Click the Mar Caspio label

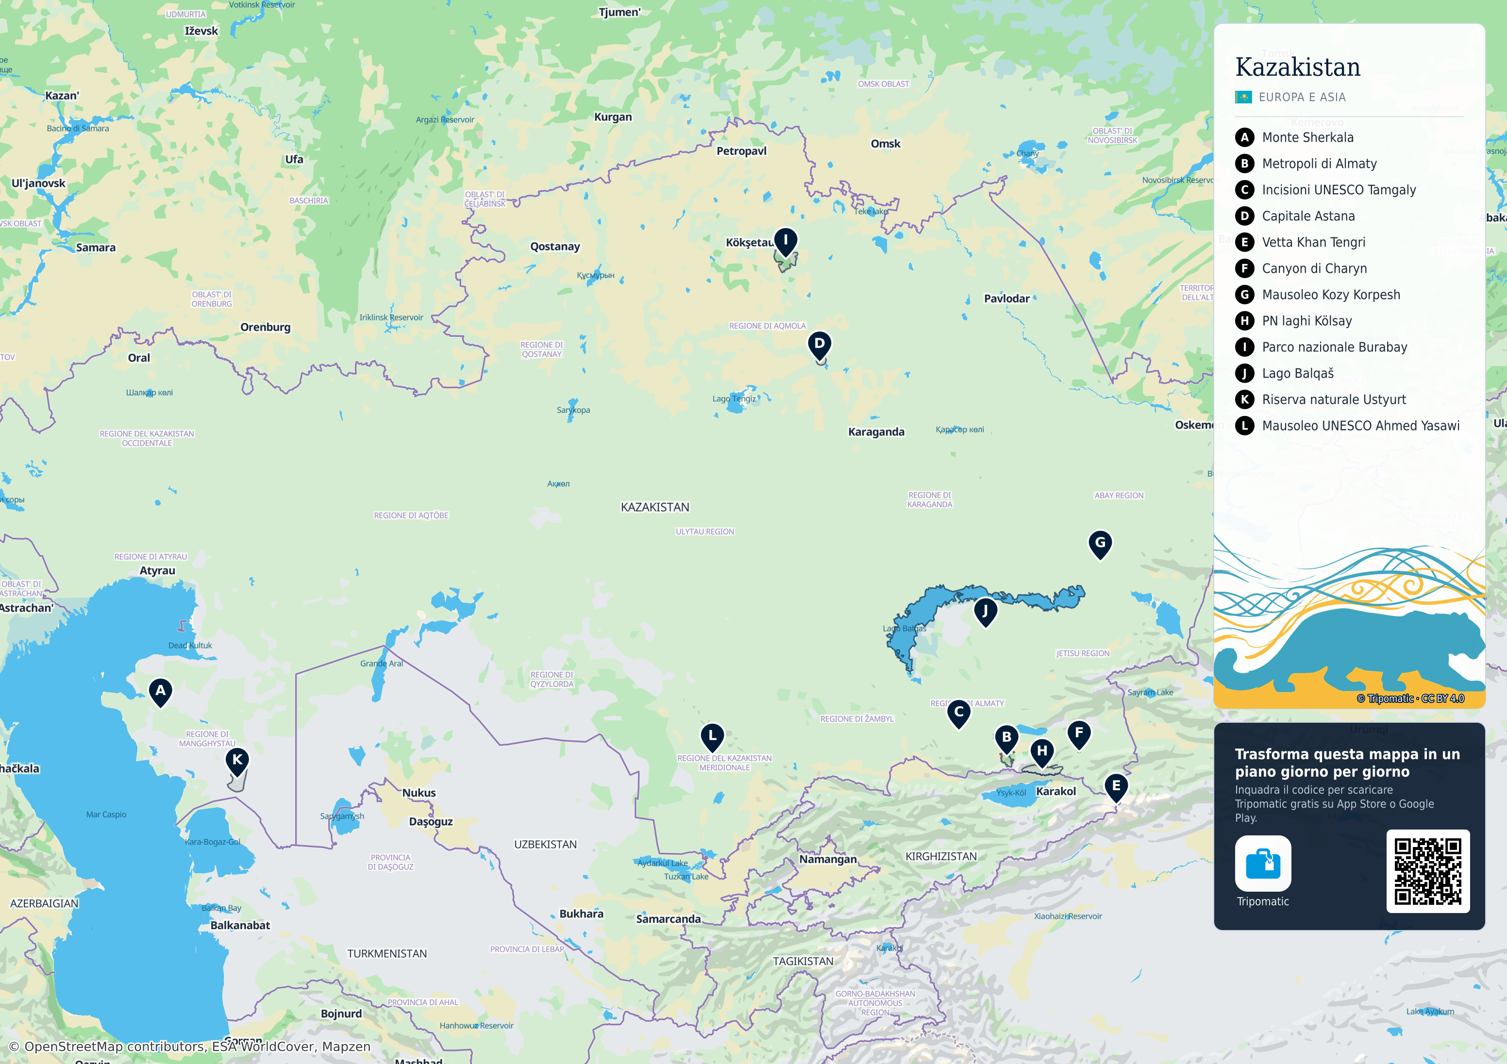coord(106,815)
